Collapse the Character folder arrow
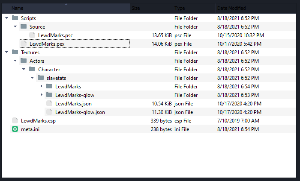 click(24, 69)
